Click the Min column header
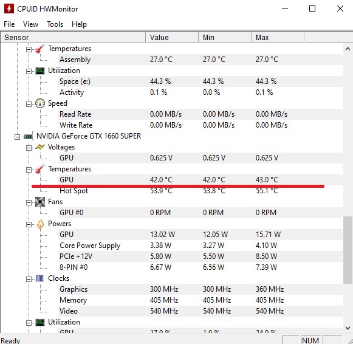Image resolution: width=353 pixels, height=344 pixels. [225, 37]
